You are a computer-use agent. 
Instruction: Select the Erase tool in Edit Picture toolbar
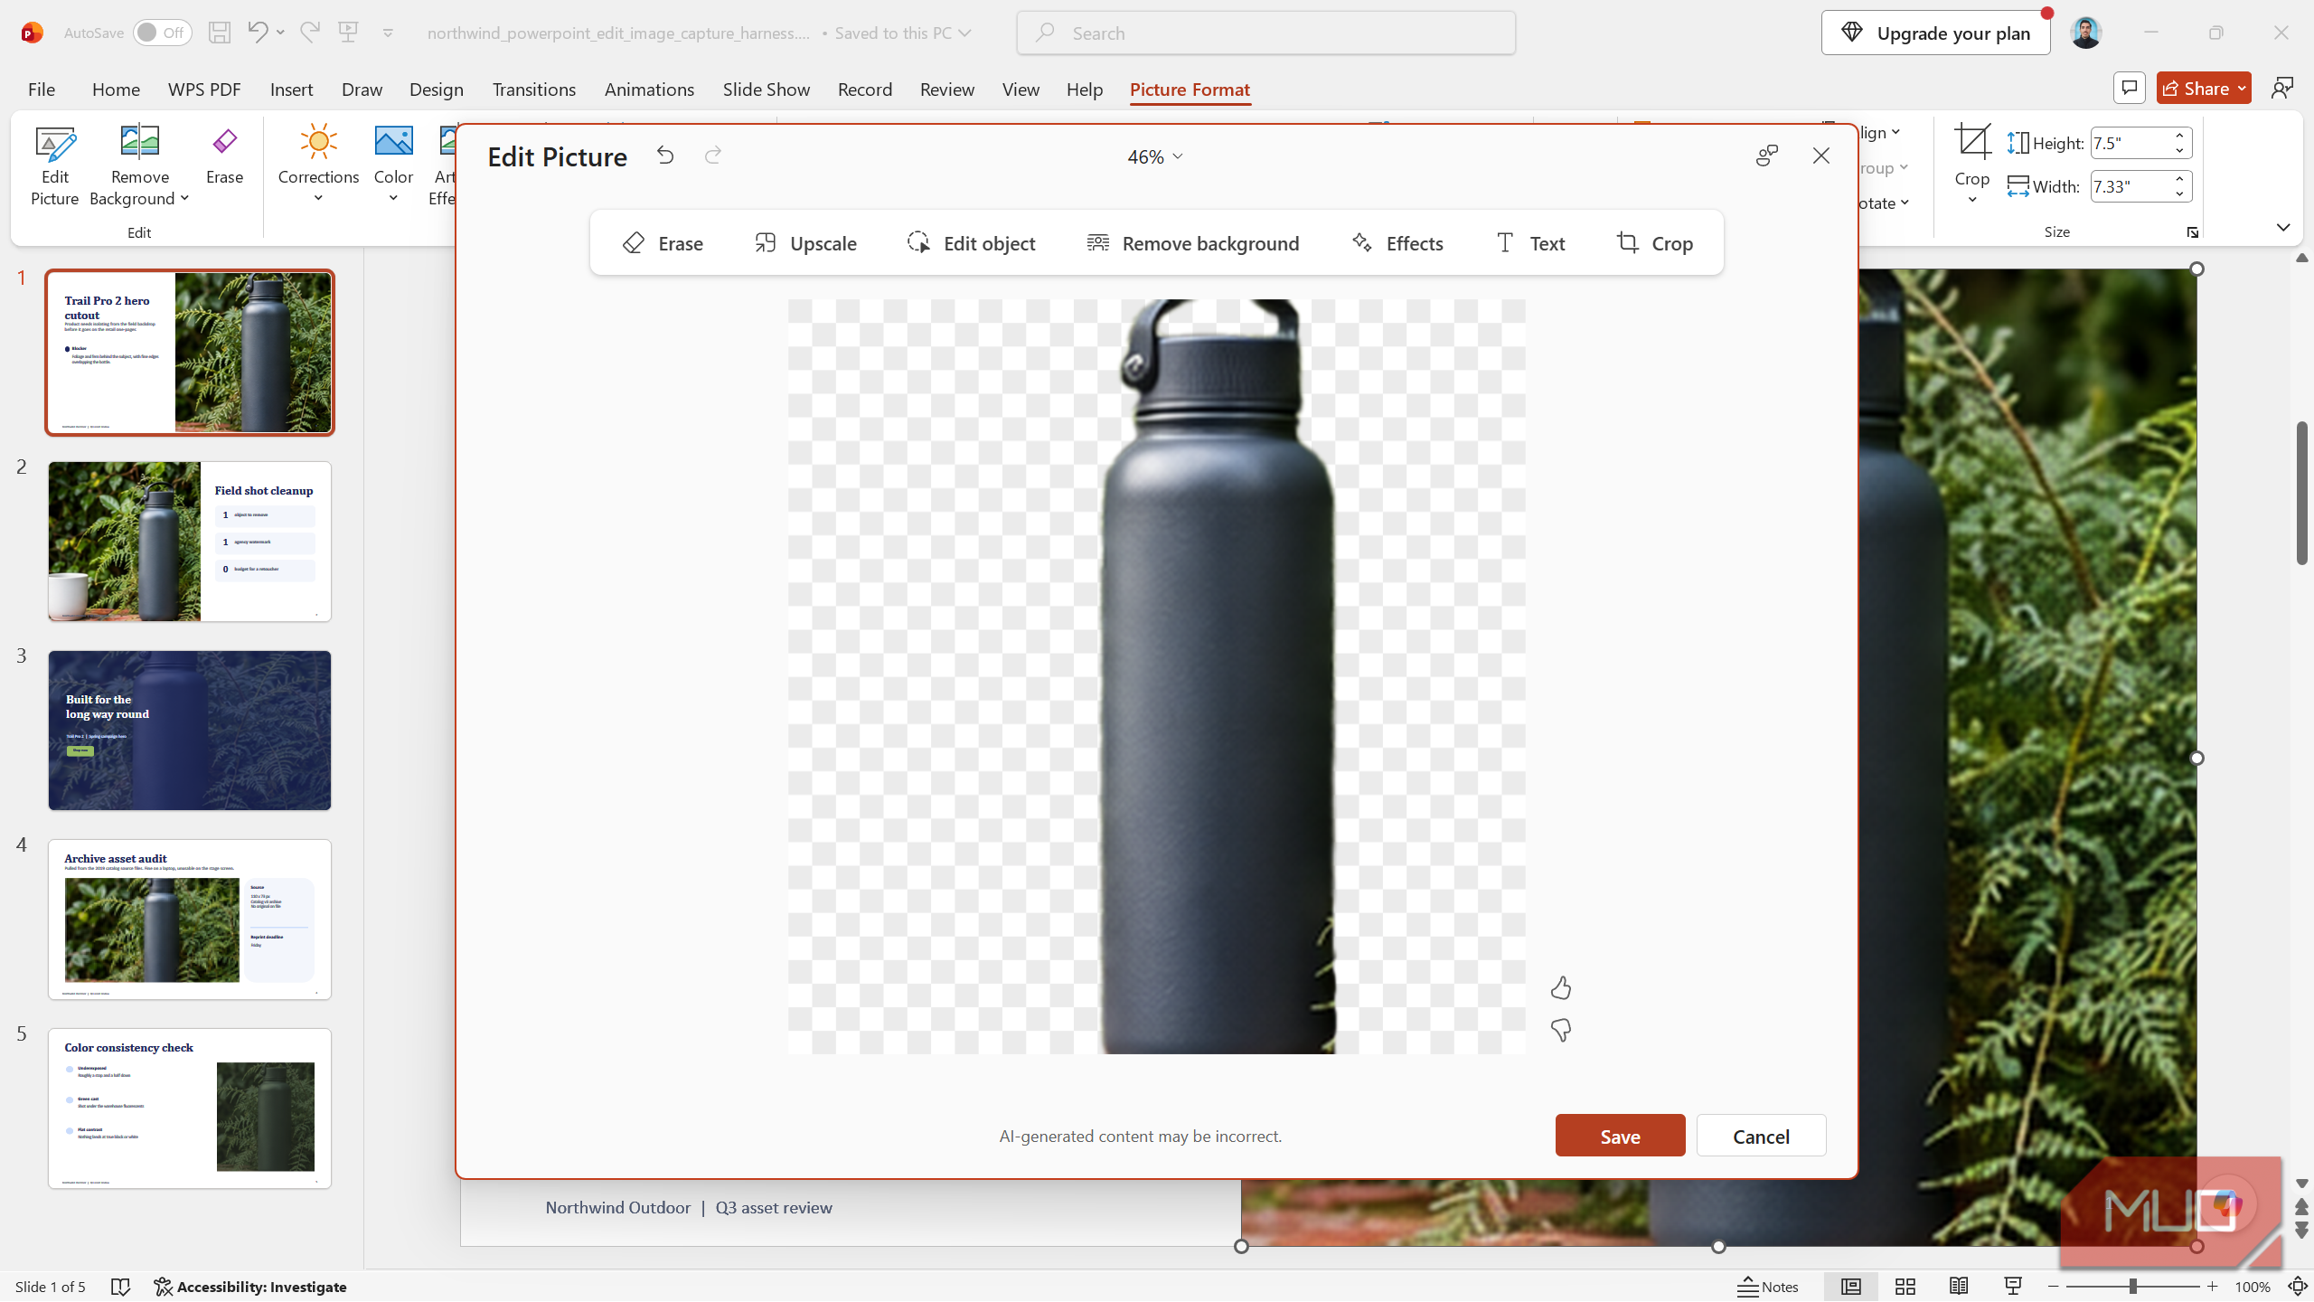tap(663, 243)
